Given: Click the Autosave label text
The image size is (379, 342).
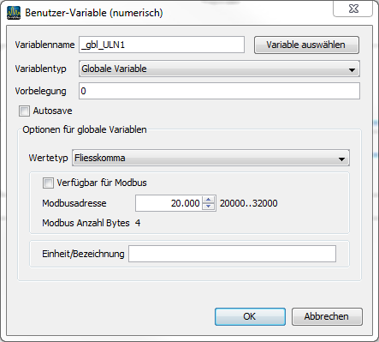Looking at the screenshot, I should [52, 111].
